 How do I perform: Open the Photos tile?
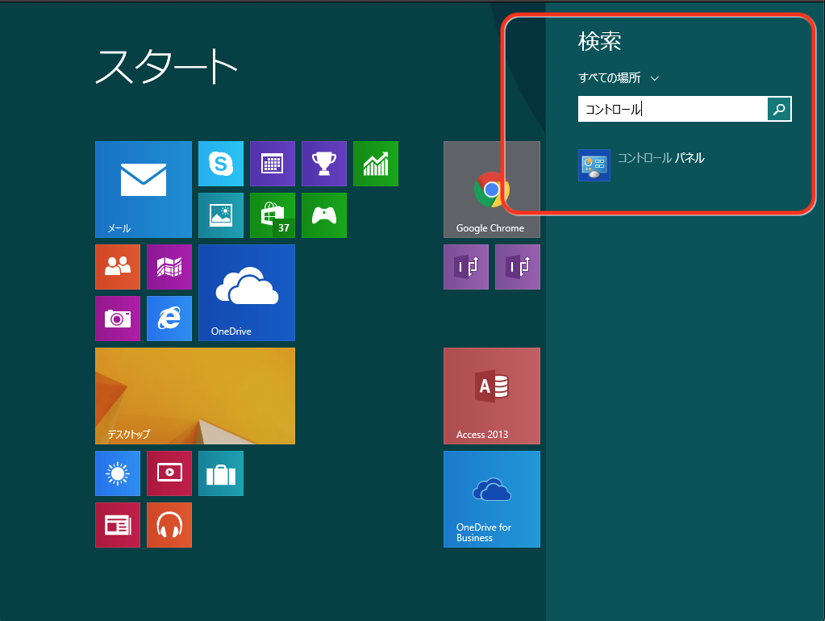click(x=221, y=215)
